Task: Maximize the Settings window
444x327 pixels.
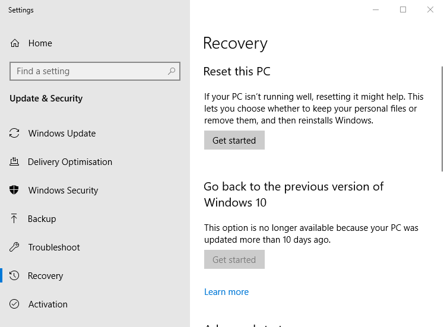Action: [x=403, y=9]
